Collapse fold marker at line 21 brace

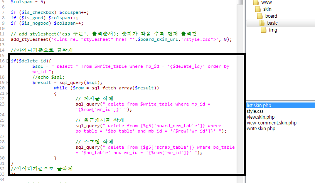8,93
